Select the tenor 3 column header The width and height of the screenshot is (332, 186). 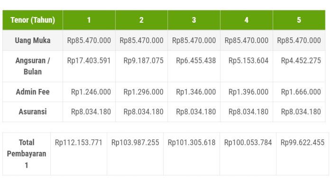194,20
